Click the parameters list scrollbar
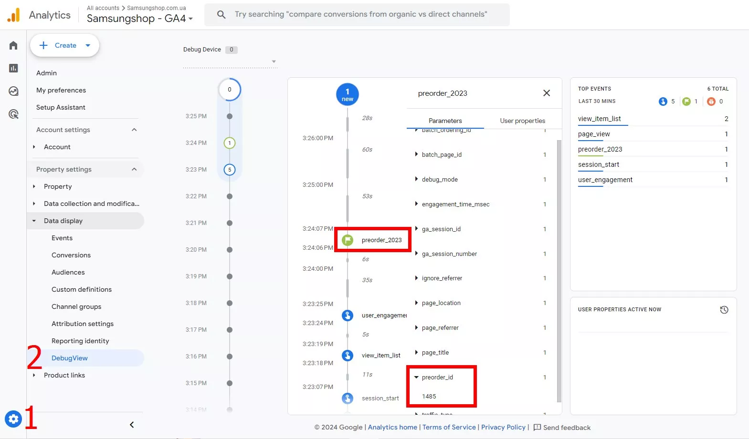 559,271
